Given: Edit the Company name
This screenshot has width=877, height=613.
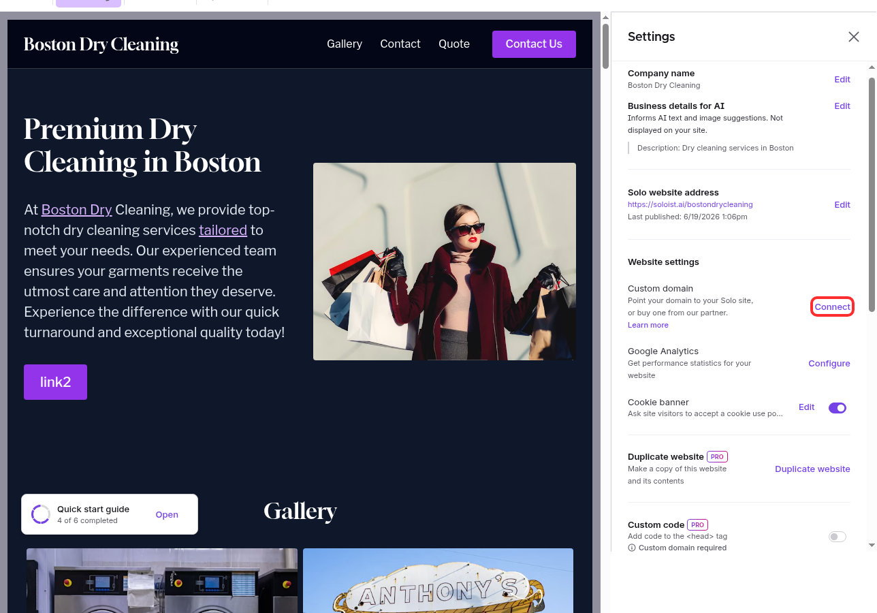Looking at the screenshot, I should (x=842, y=79).
